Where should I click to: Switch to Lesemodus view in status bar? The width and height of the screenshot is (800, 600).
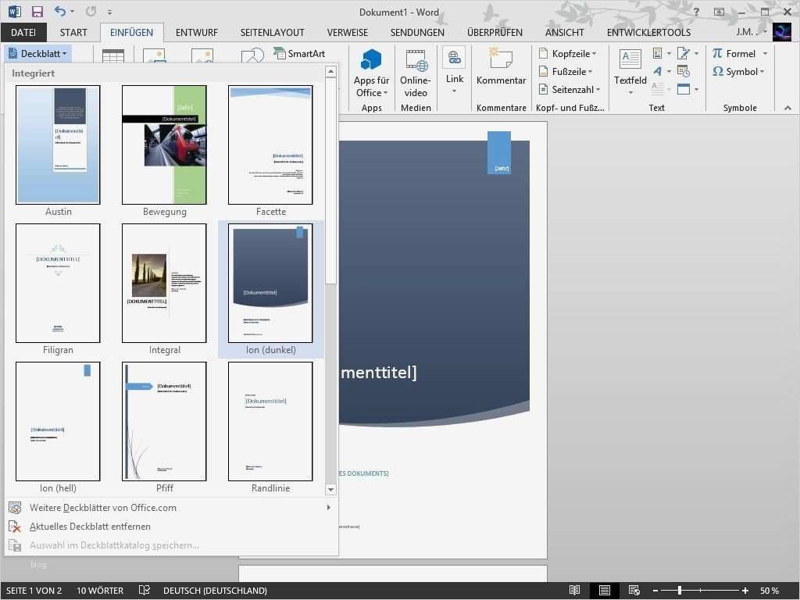[576, 590]
